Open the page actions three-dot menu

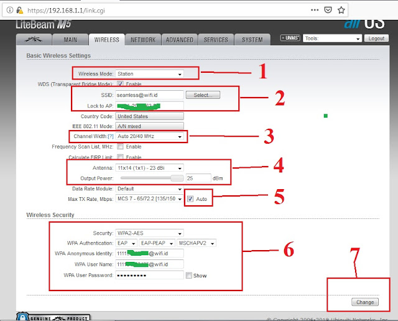(x=315, y=10)
